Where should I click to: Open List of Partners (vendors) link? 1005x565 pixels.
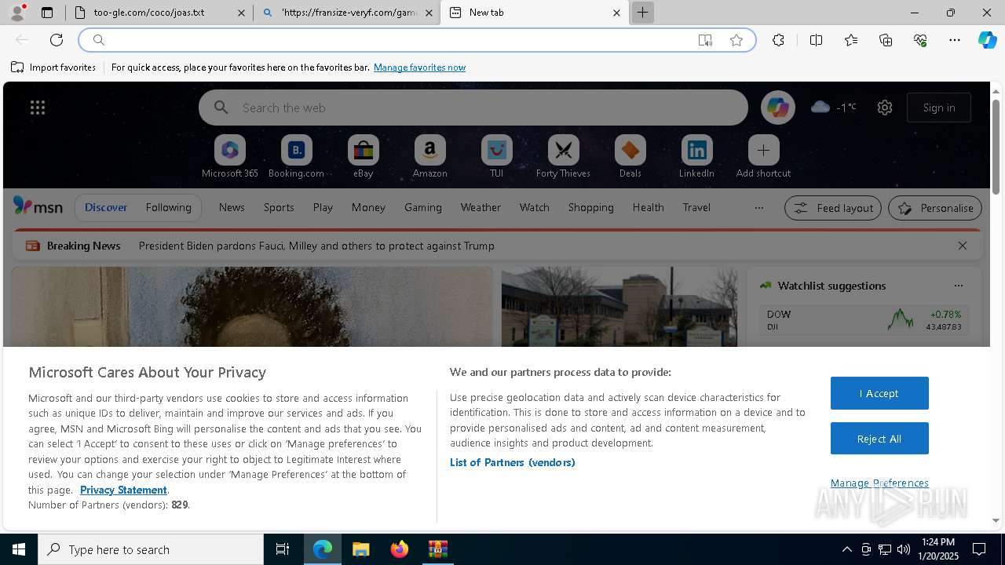click(513, 462)
